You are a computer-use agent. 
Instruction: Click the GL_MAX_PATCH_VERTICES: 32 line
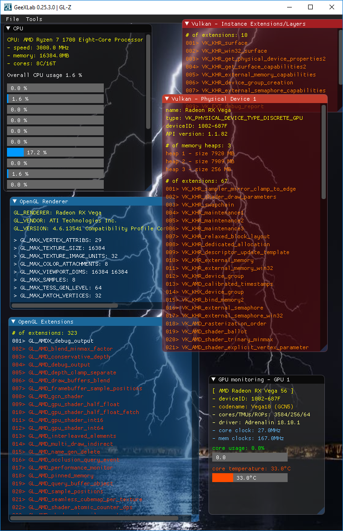[x=57, y=296]
